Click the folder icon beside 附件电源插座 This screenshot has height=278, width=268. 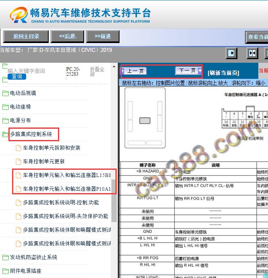click(6, 271)
